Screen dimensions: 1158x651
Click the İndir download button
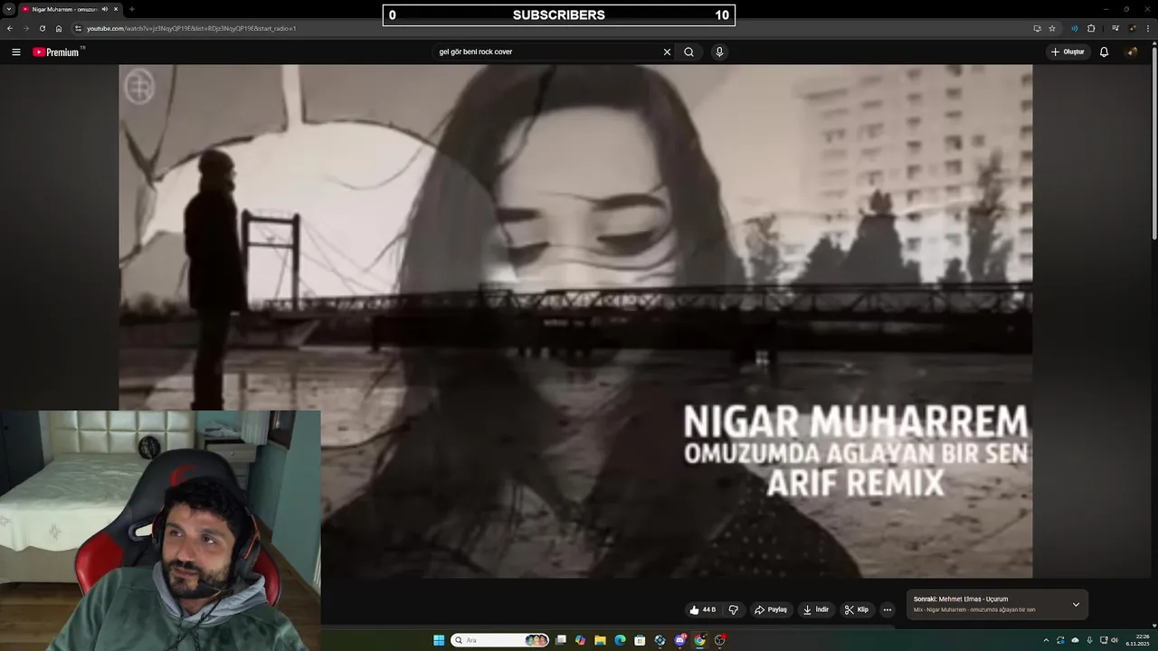(815, 609)
